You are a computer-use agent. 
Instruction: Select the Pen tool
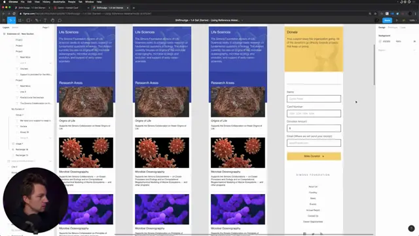coord(37,20)
